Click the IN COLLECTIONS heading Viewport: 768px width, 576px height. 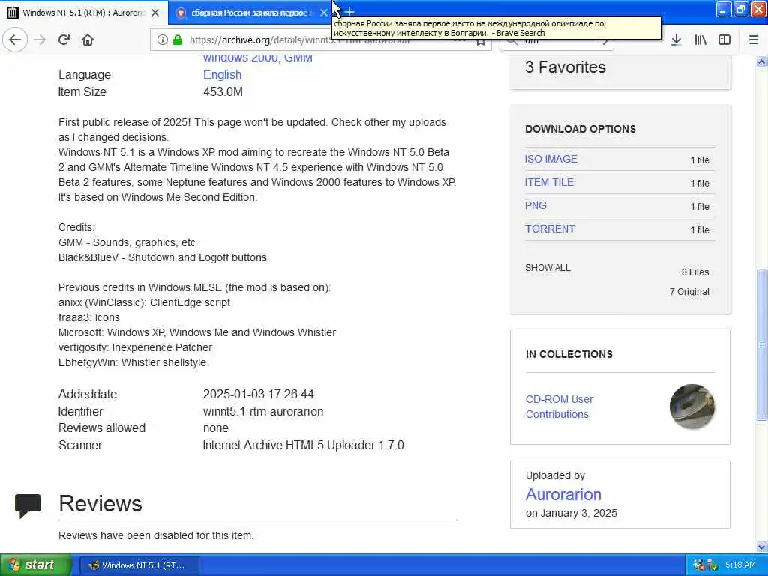pos(568,354)
